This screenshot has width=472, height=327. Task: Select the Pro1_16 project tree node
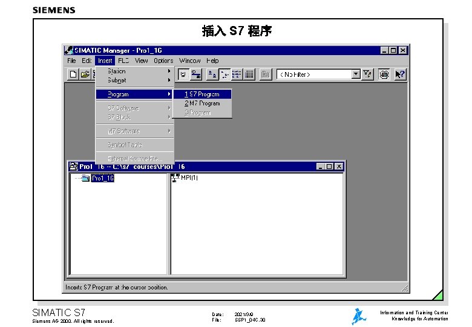pyautogui.click(x=103, y=178)
